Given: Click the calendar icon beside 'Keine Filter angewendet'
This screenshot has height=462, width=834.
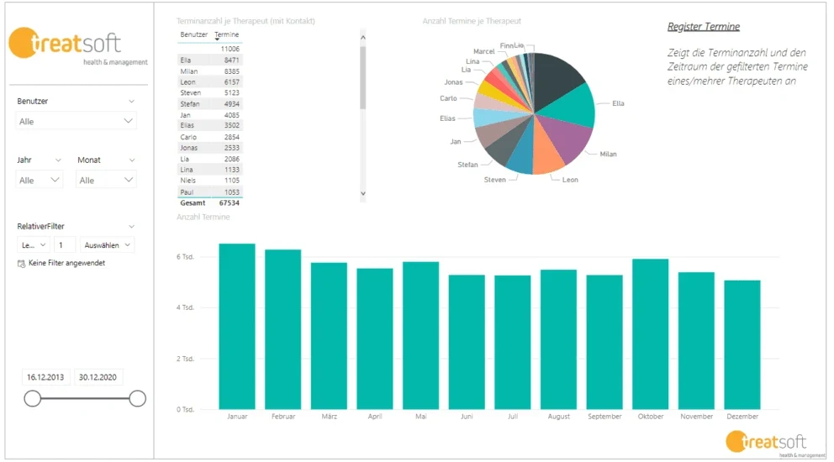Looking at the screenshot, I should (21, 263).
